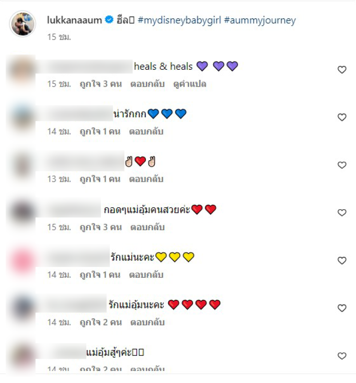356x383 pixels.
Task: Open hashtag #mydisneybabygirl
Action: pos(179,20)
